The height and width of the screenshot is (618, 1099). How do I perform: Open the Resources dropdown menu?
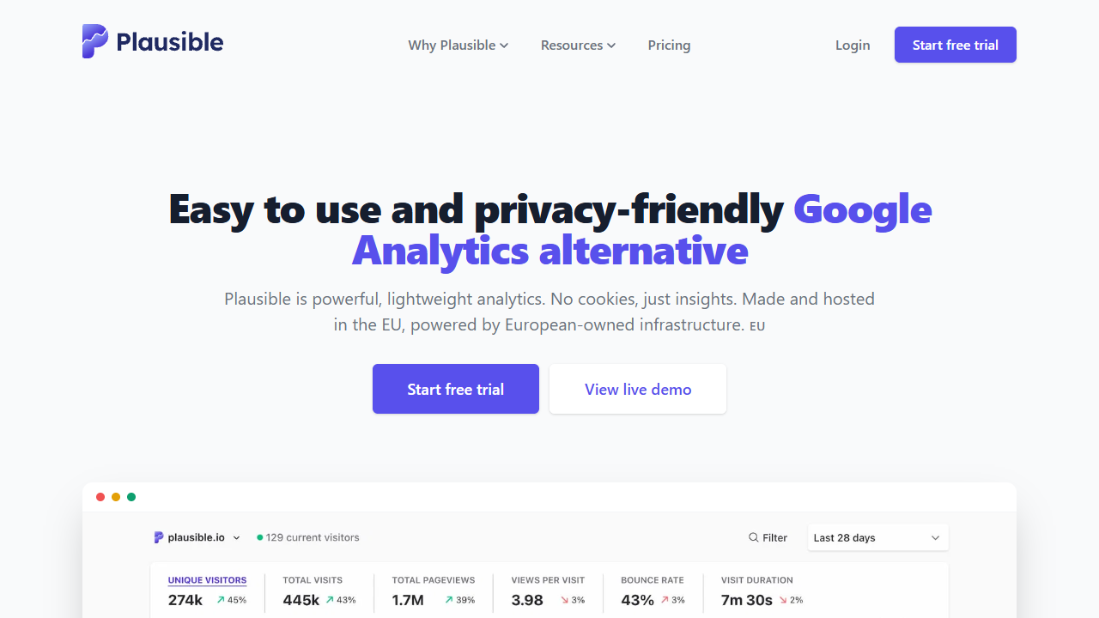(x=578, y=45)
